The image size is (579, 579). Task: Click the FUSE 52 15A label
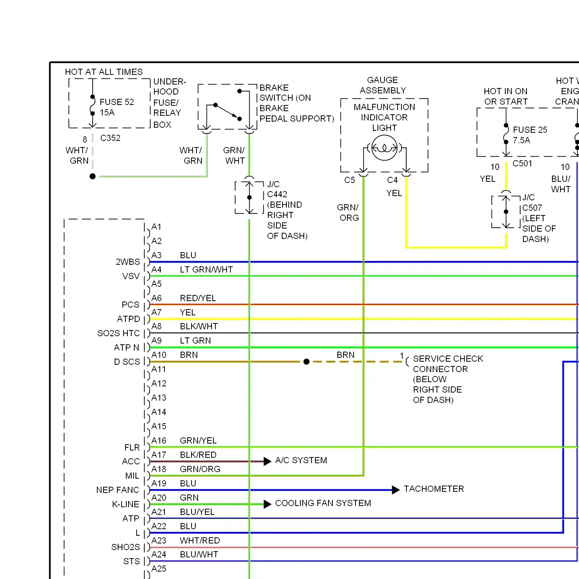click(x=117, y=107)
